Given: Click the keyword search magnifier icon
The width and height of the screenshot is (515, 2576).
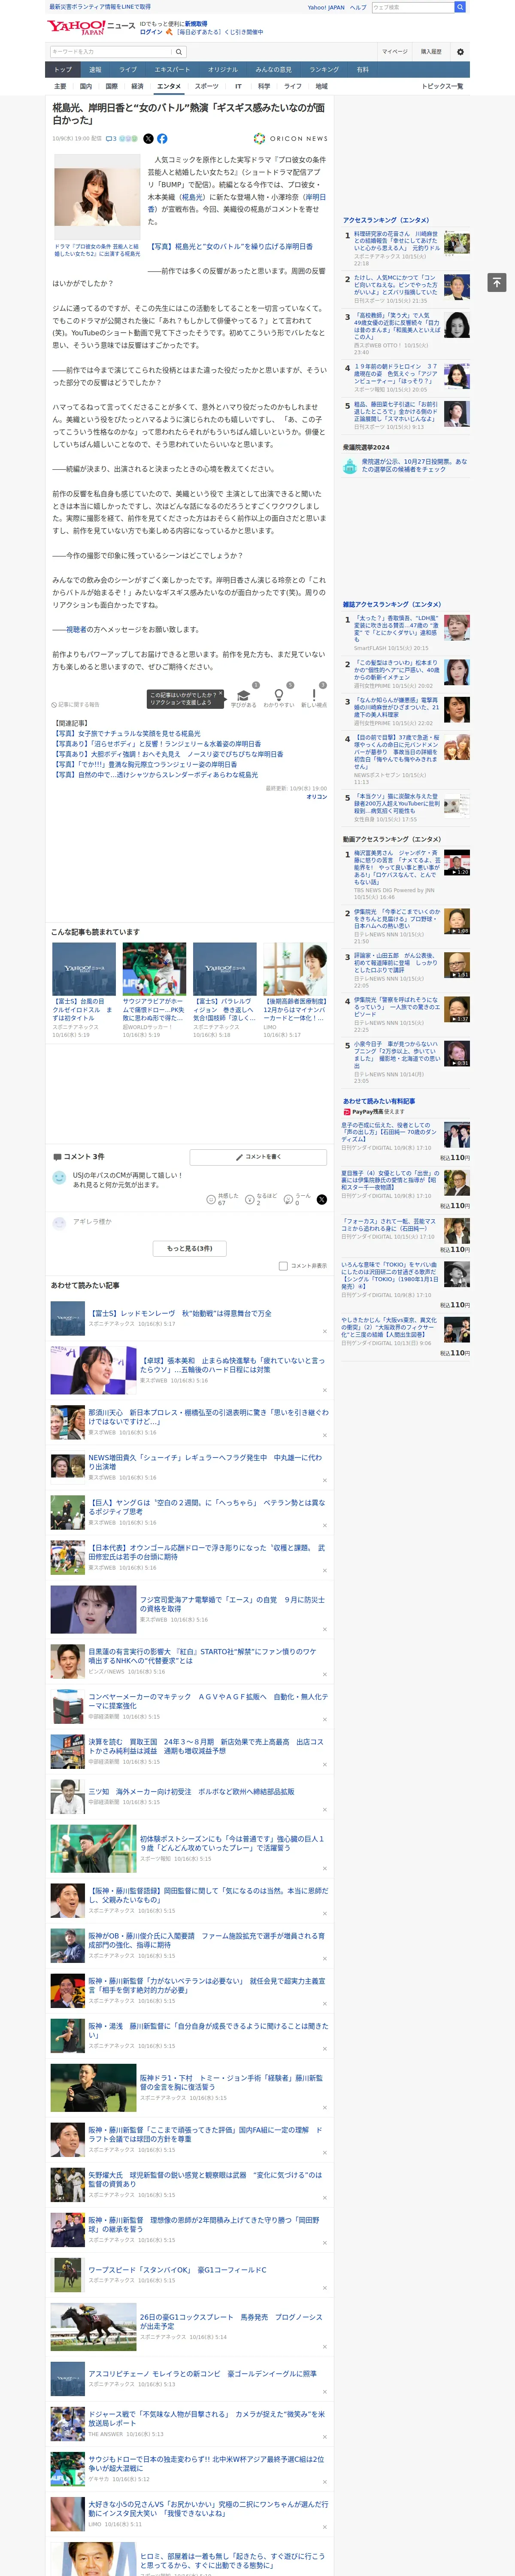Looking at the screenshot, I should click(179, 52).
